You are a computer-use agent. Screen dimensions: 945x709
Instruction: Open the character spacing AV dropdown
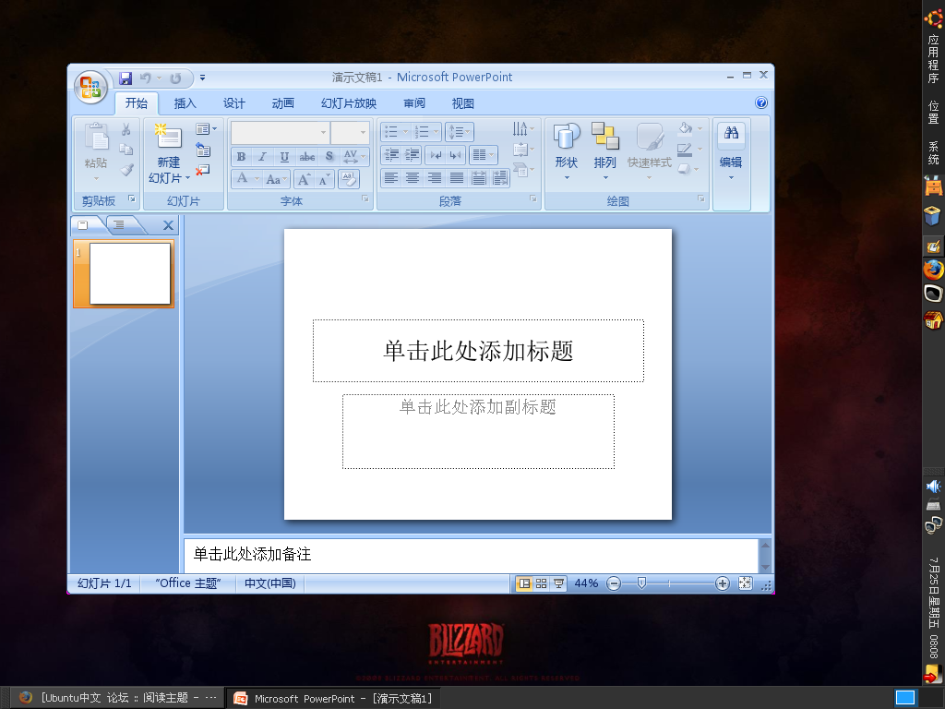tap(354, 157)
